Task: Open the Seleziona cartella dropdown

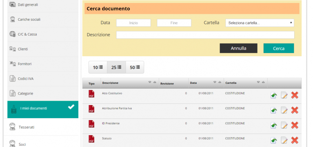Action: pyautogui.click(x=260, y=23)
